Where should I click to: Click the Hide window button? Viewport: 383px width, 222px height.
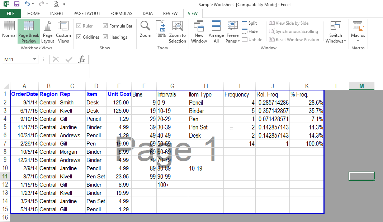(250, 31)
